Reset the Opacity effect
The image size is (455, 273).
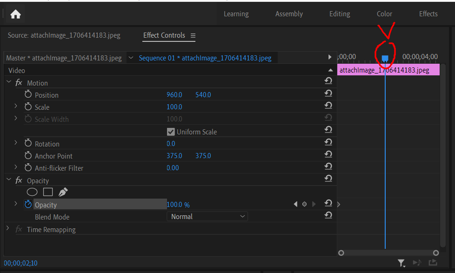click(328, 178)
